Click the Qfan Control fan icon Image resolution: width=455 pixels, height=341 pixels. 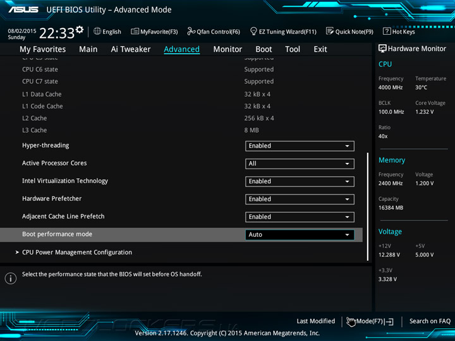point(191,31)
